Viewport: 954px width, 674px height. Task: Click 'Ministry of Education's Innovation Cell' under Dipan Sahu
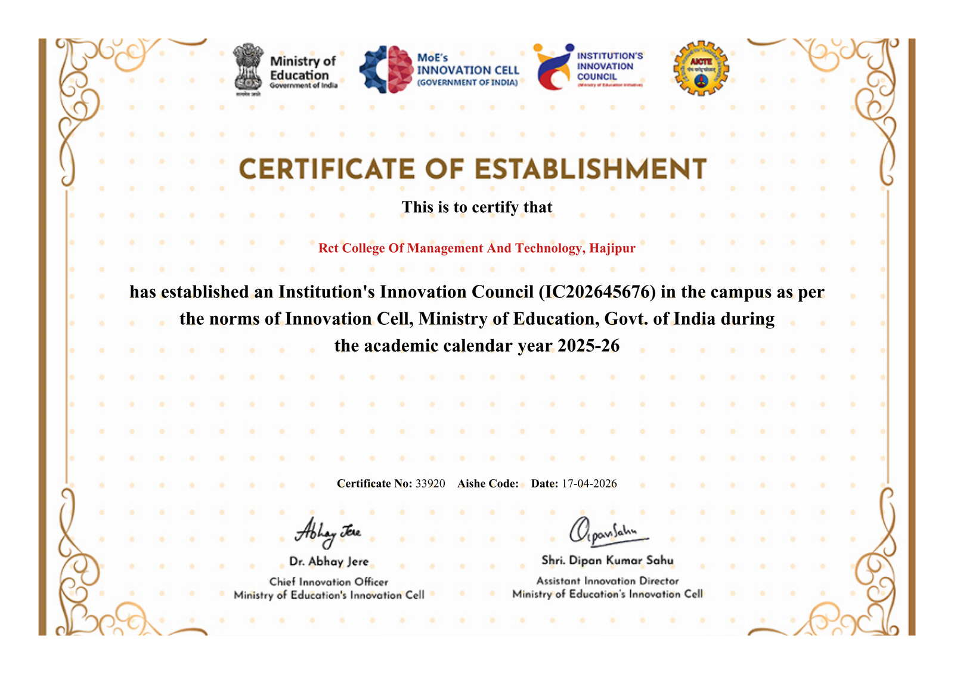[608, 594]
